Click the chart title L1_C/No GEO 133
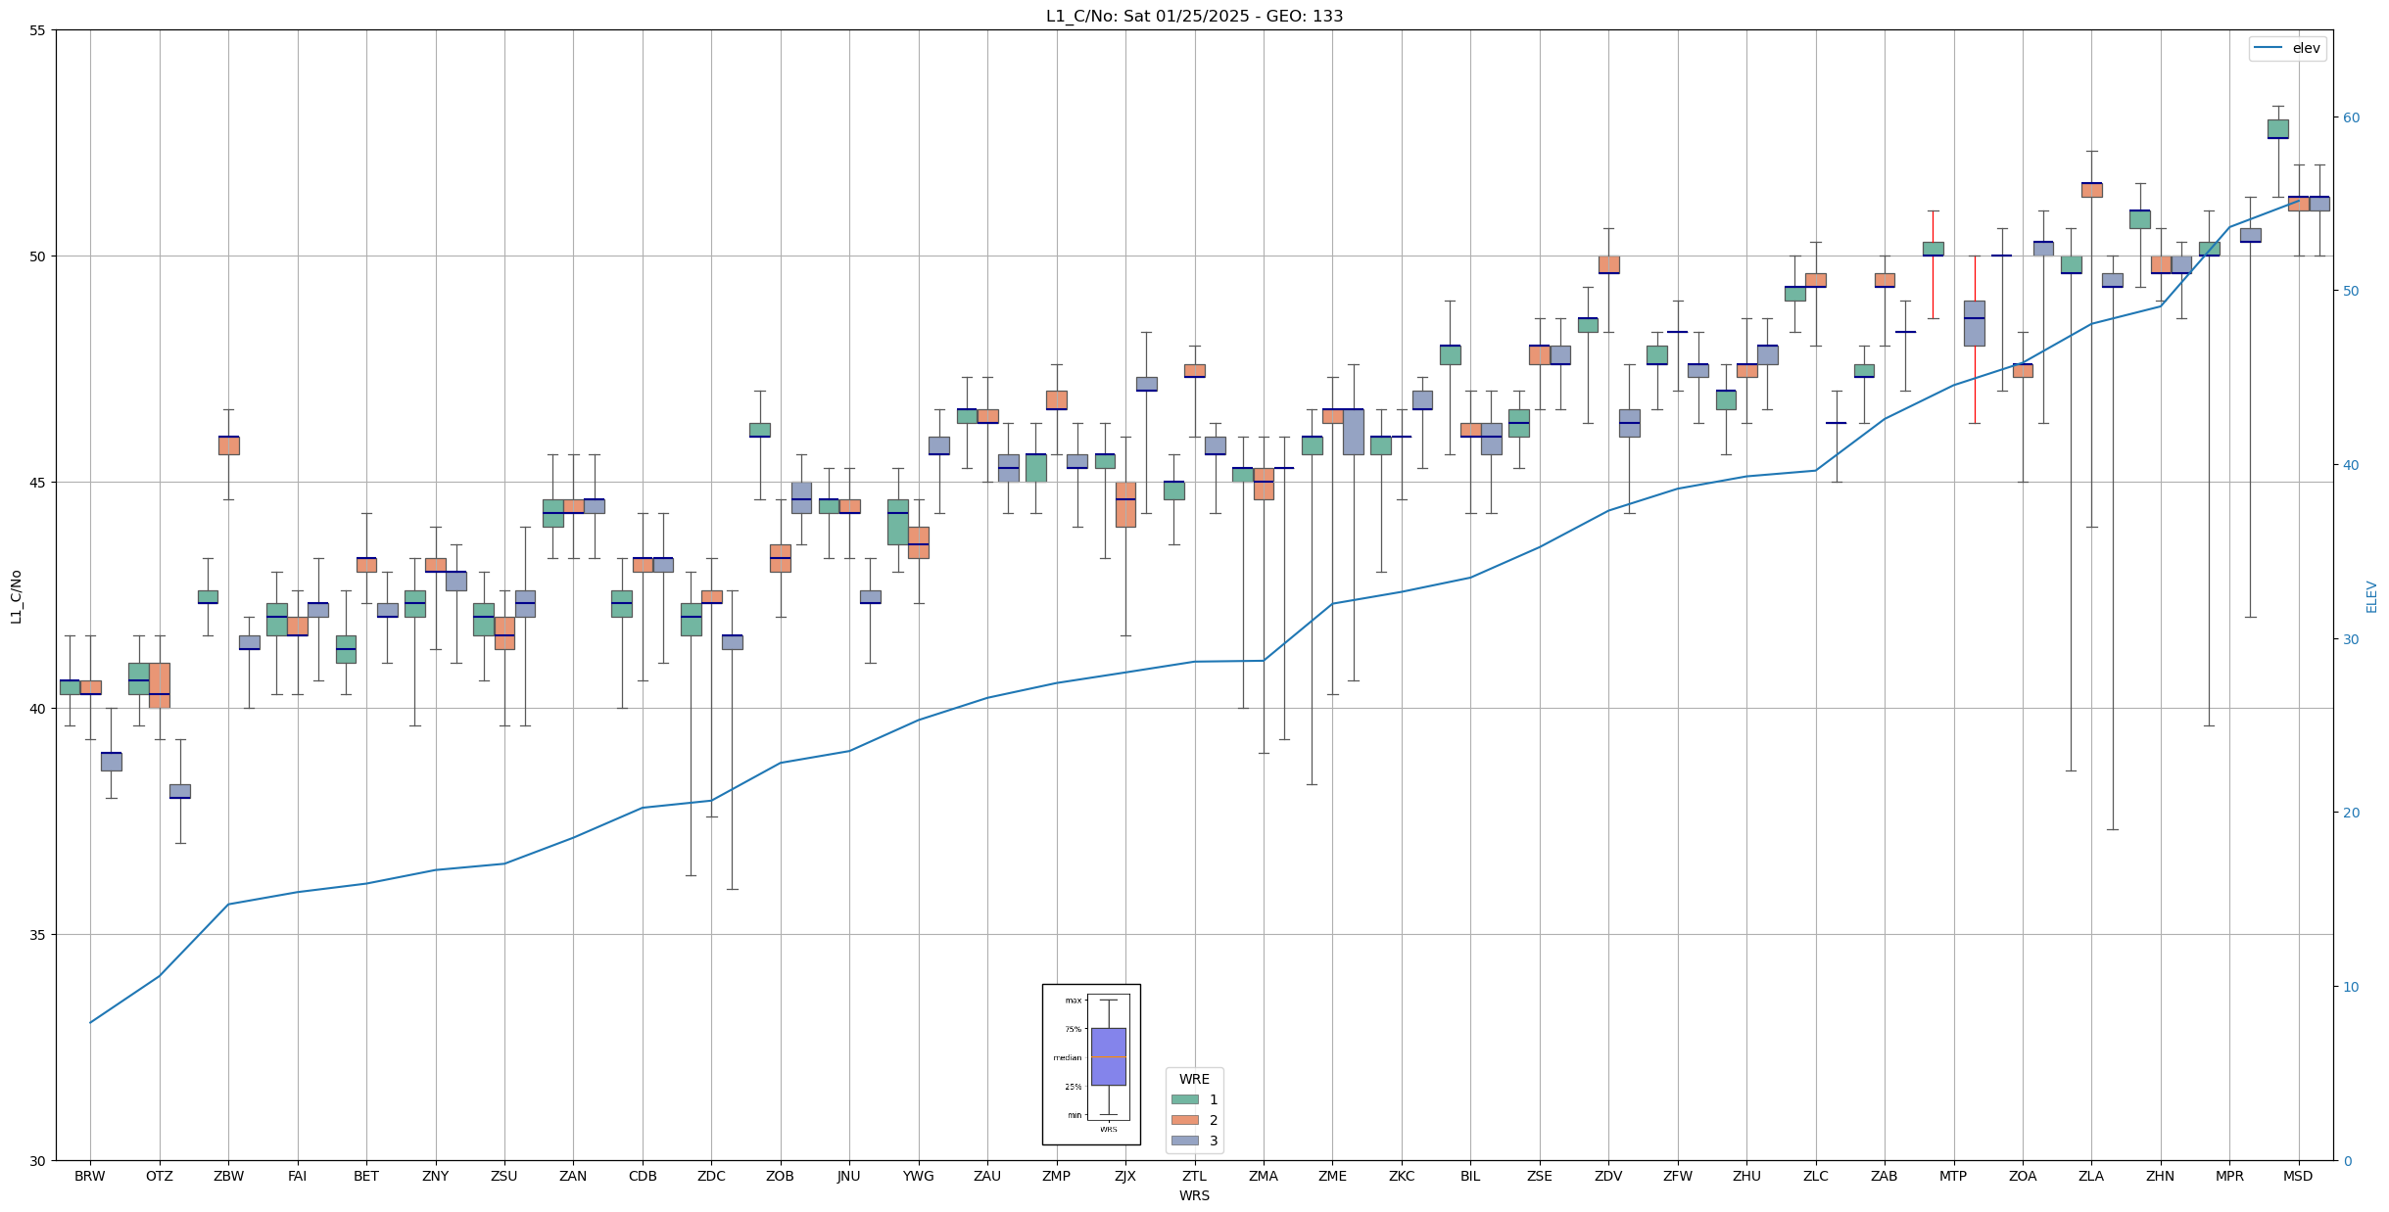The image size is (2389, 1212). (x=1194, y=16)
